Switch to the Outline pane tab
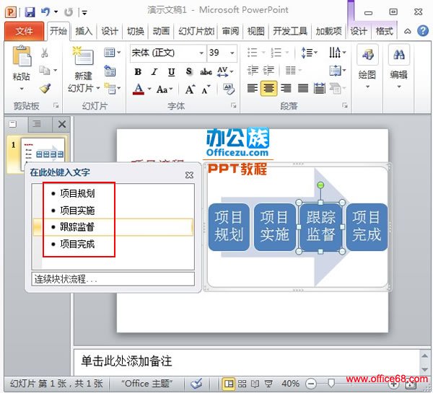Screen dimensions: 433x393 (37, 124)
